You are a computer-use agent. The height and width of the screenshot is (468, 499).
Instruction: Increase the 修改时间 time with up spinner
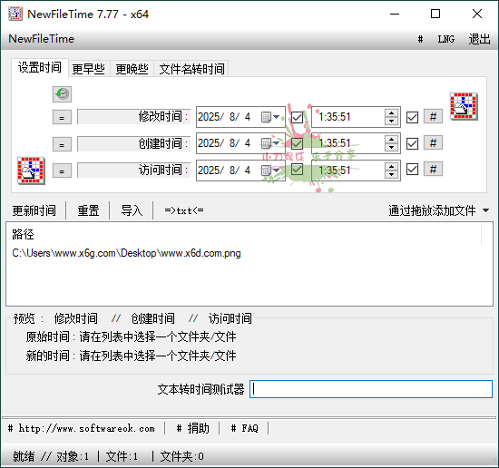click(x=391, y=113)
